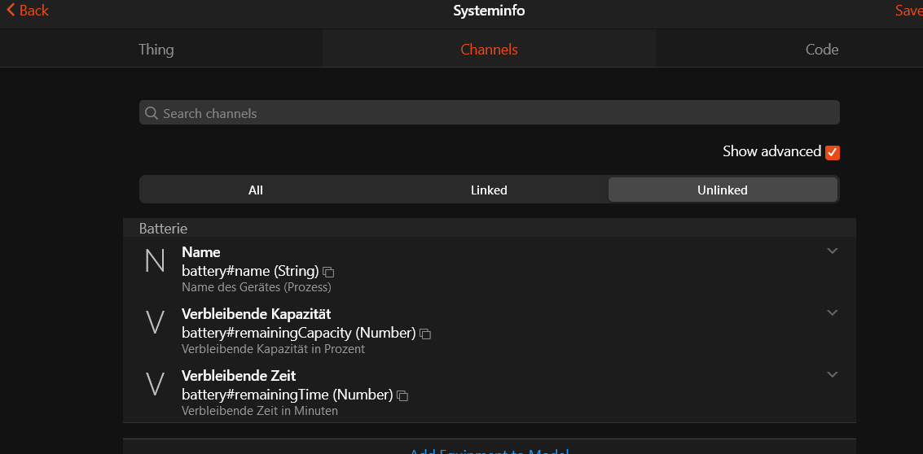The height and width of the screenshot is (454, 923).
Task: Click Add Equipment to Model link
Action: [489, 452]
